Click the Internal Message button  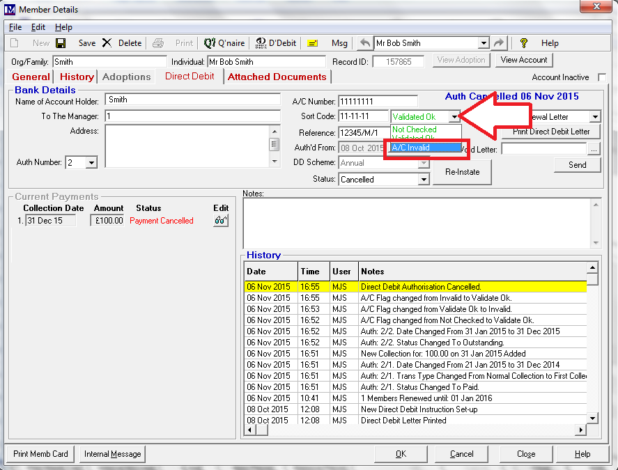click(112, 454)
